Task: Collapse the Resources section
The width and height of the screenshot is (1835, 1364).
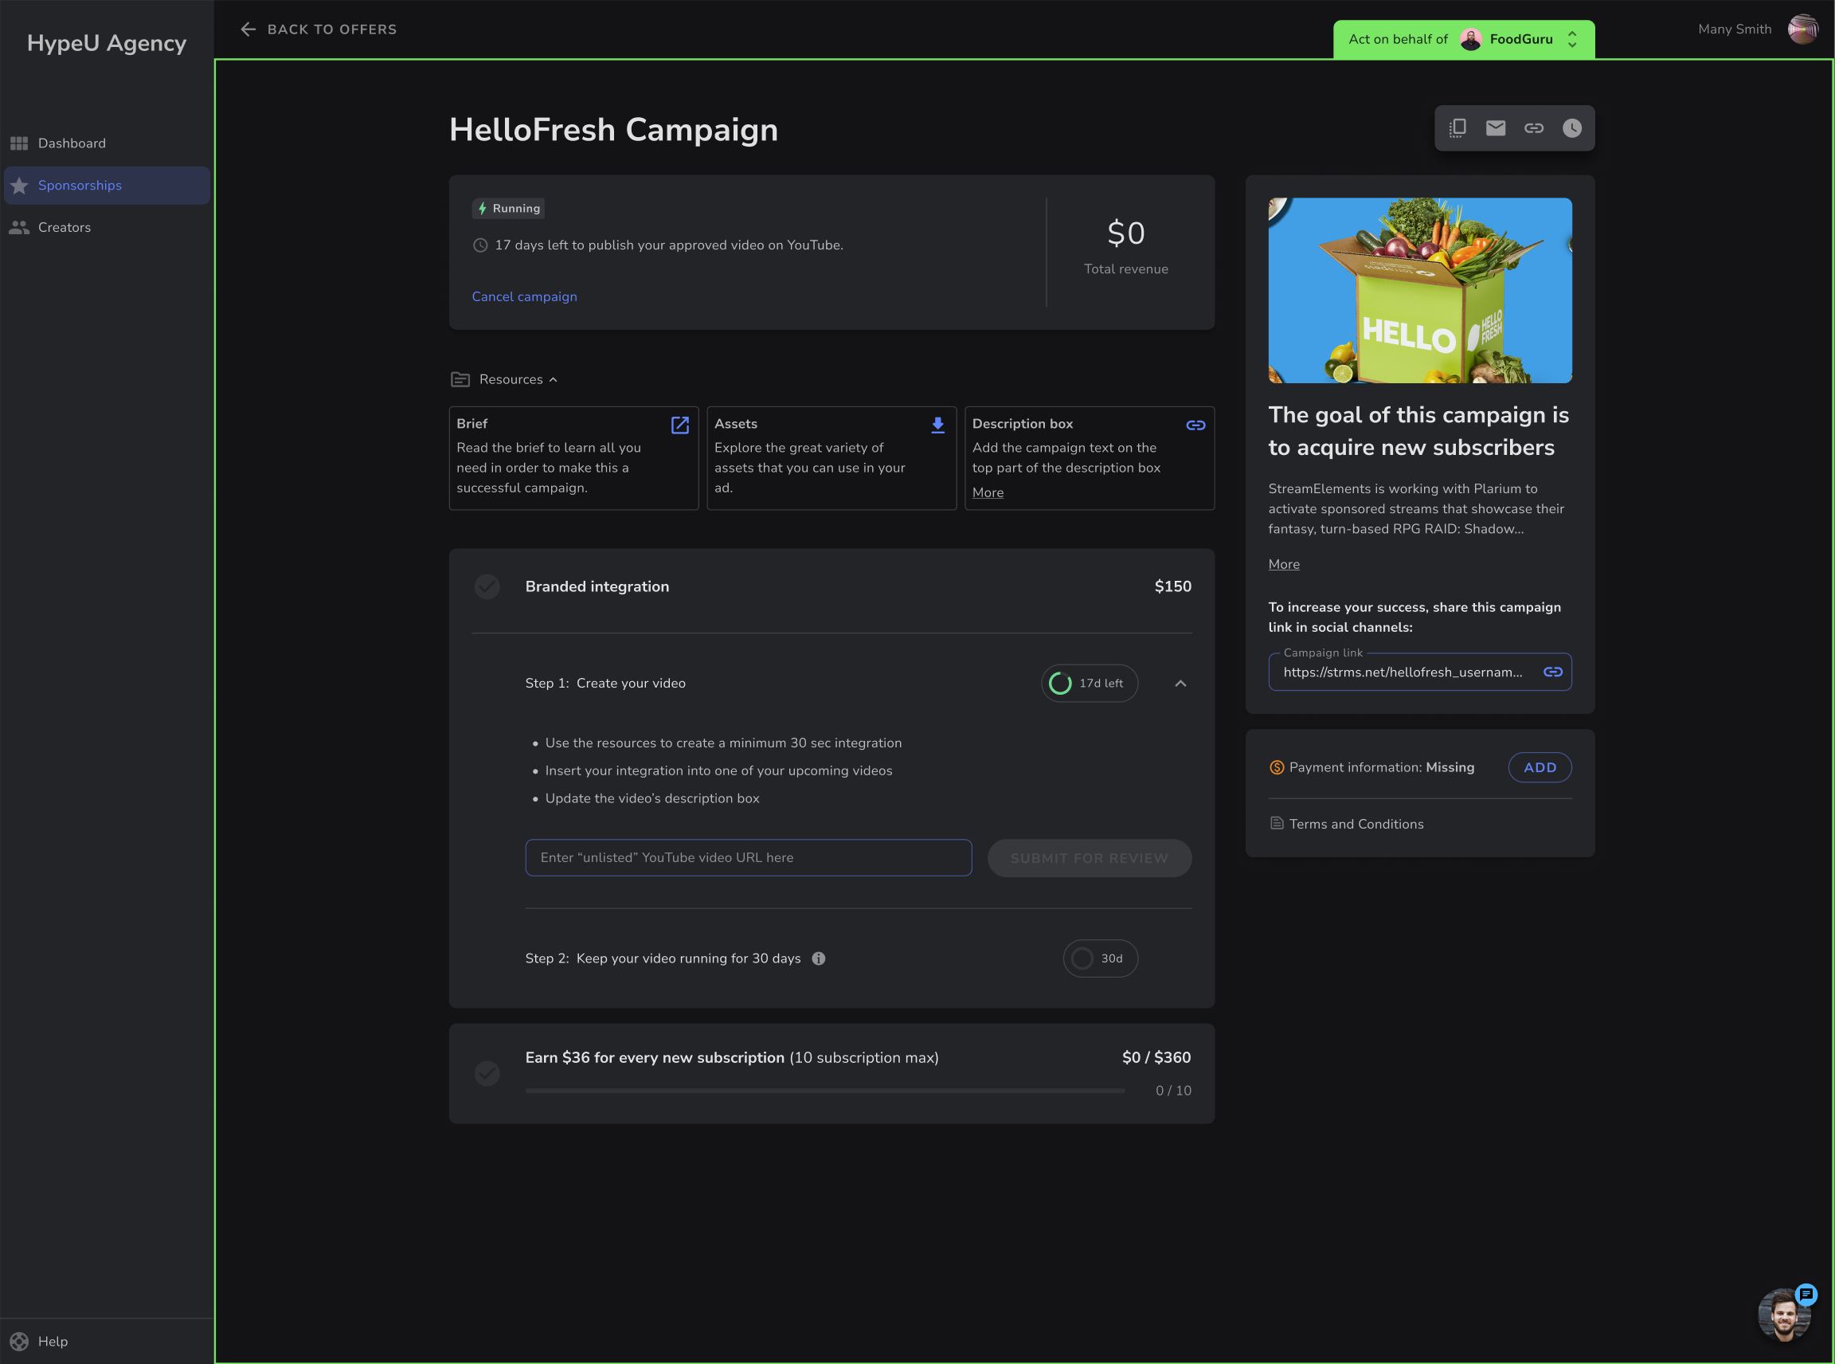Action: pyautogui.click(x=554, y=380)
